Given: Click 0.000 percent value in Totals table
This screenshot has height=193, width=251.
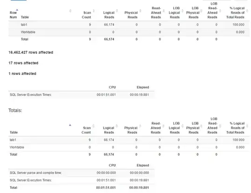Looking at the screenshot, I should (240, 147).
